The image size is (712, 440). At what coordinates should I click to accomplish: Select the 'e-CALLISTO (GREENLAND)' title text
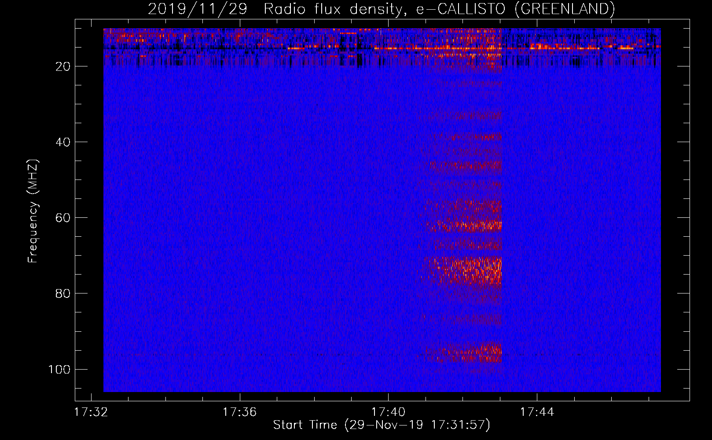point(516,9)
